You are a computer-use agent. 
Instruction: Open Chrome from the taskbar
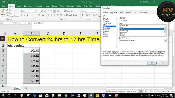tap(66, 96)
